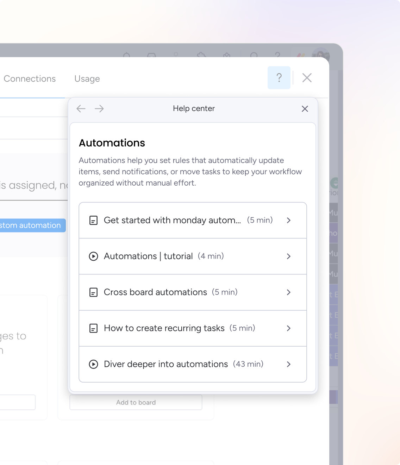Click the (43 min) duration label
Image resolution: width=400 pixels, height=465 pixels.
point(248,364)
